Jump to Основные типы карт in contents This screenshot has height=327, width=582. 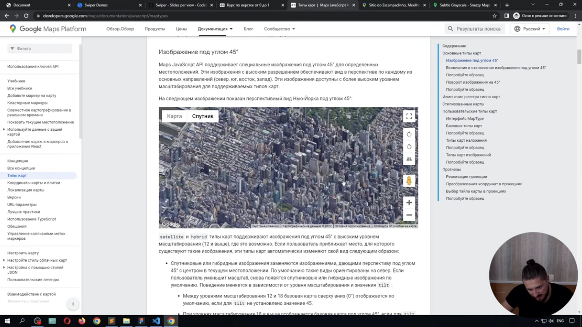pyautogui.click(x=462, y=53)
